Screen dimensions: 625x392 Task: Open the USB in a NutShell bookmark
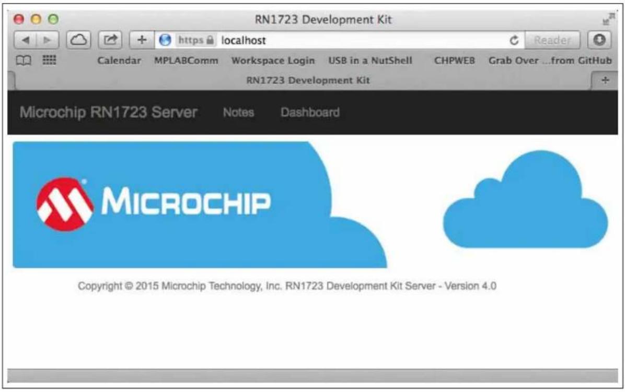pos(371,61)
